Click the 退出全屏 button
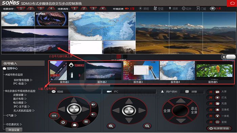This screenshot has width=237, height=133. tap(194, 110)
